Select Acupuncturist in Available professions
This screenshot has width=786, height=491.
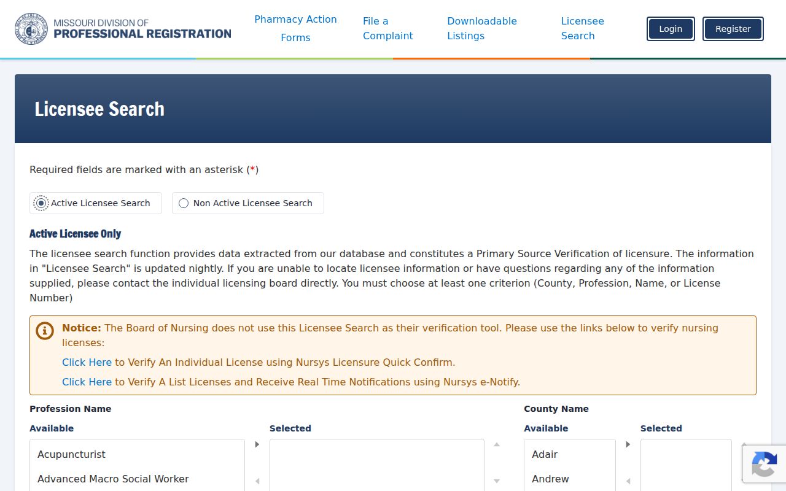pos(137,454)
